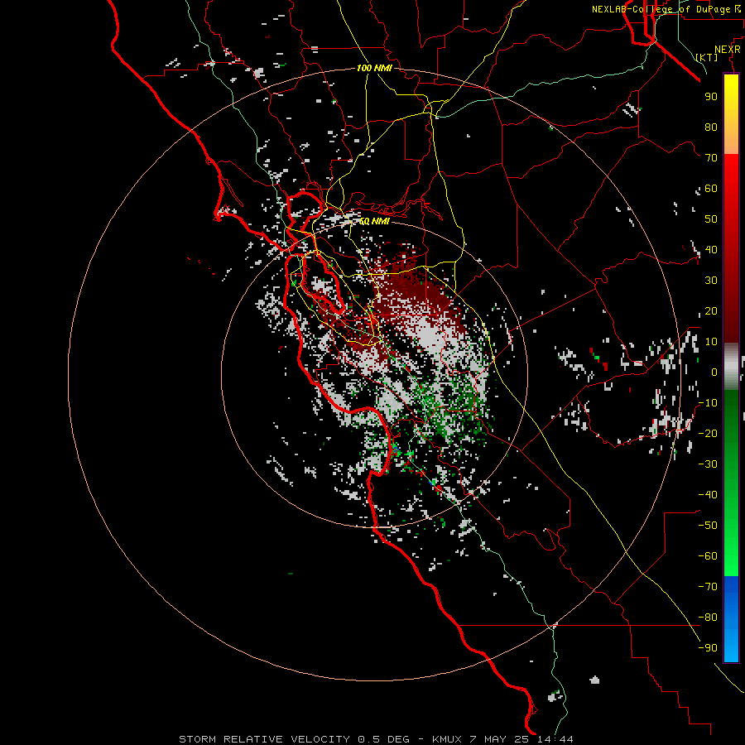The image size is (745, 745).
Task: Select the 20 value on velocity scale
Action: [711, 310]
